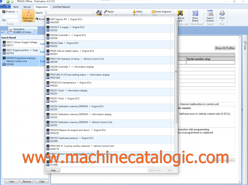Image resolution: width=248 pixels, height=185 pixels.
Task: Select SID254 Controller 1 Engine ECU row
Action: click(110, 37)
